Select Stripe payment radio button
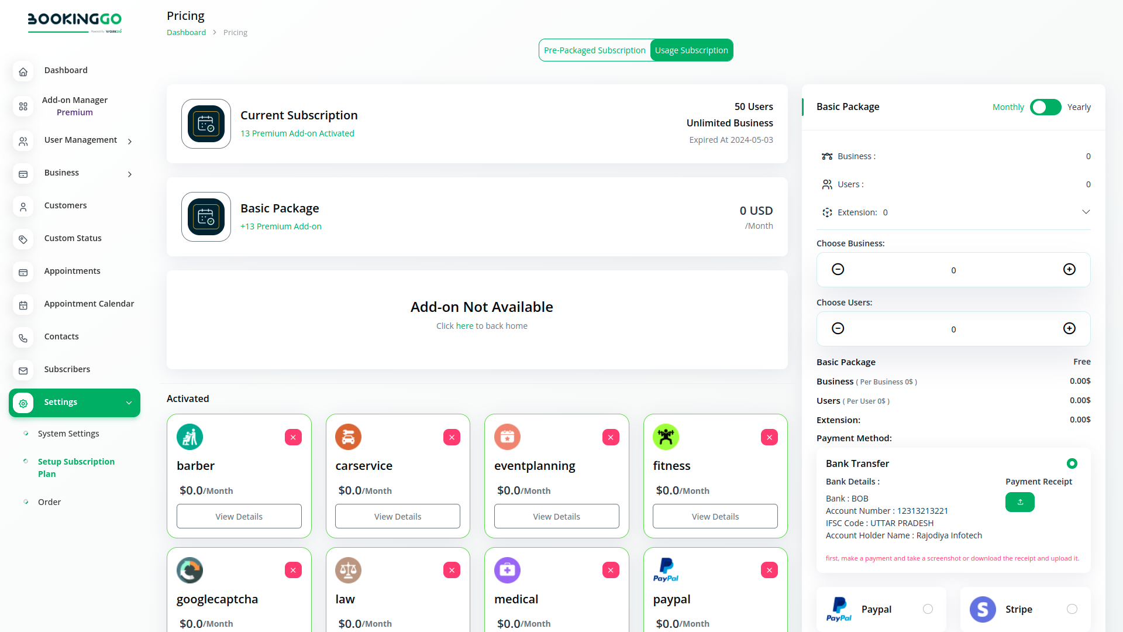 coord(1072,609)
